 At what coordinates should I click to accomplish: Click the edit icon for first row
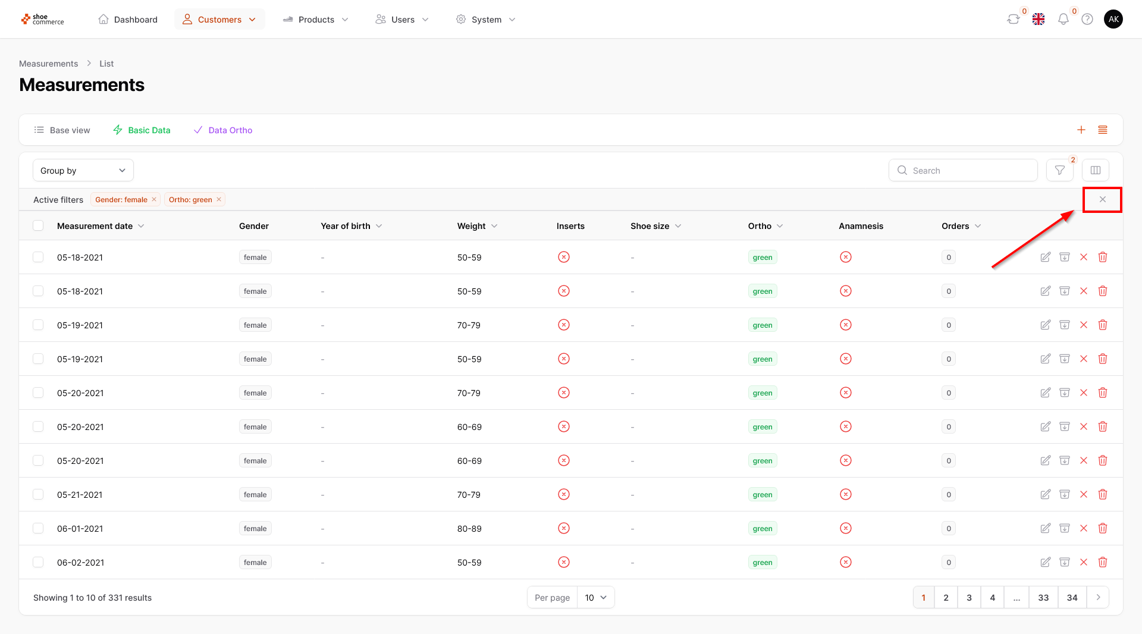pyautogui.click(x=1045, y=258)
